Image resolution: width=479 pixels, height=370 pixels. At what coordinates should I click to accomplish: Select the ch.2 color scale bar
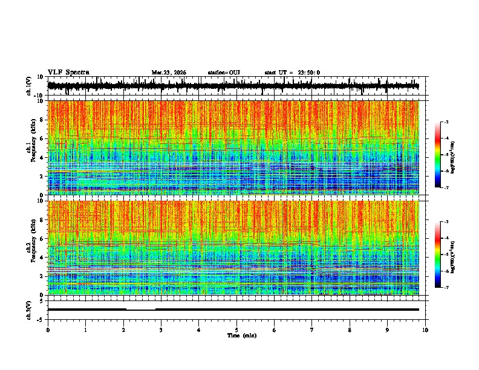point(437,255)
